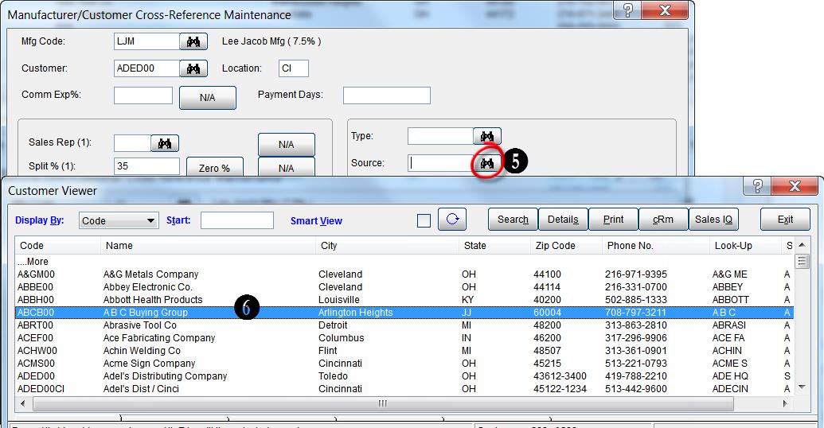Focus Customer field ADED00

(x=146, y=68)
